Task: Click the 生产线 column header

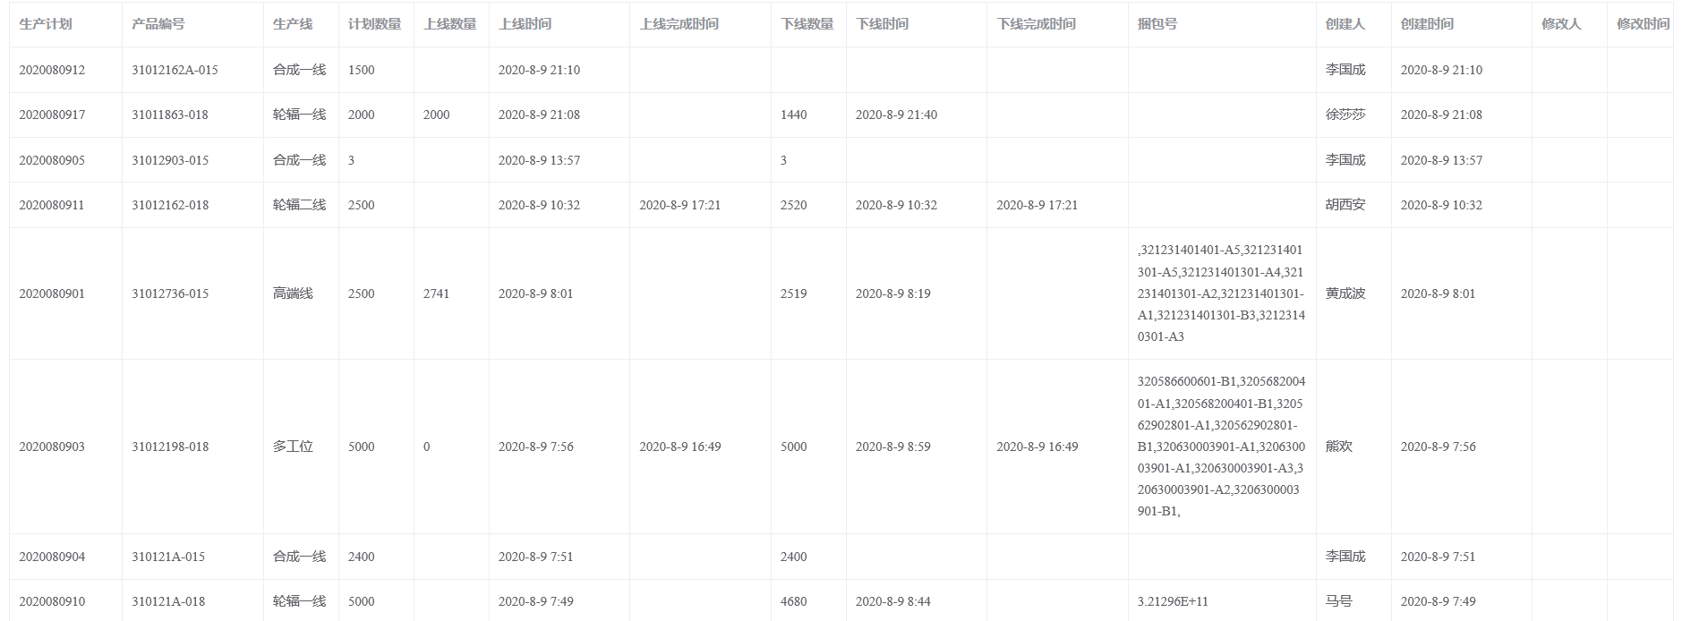Action: tap(293, 24)
